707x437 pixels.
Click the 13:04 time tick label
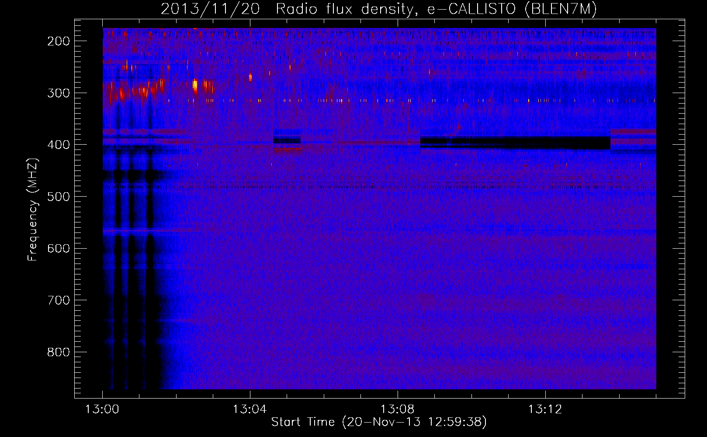(x=250, y=409)
